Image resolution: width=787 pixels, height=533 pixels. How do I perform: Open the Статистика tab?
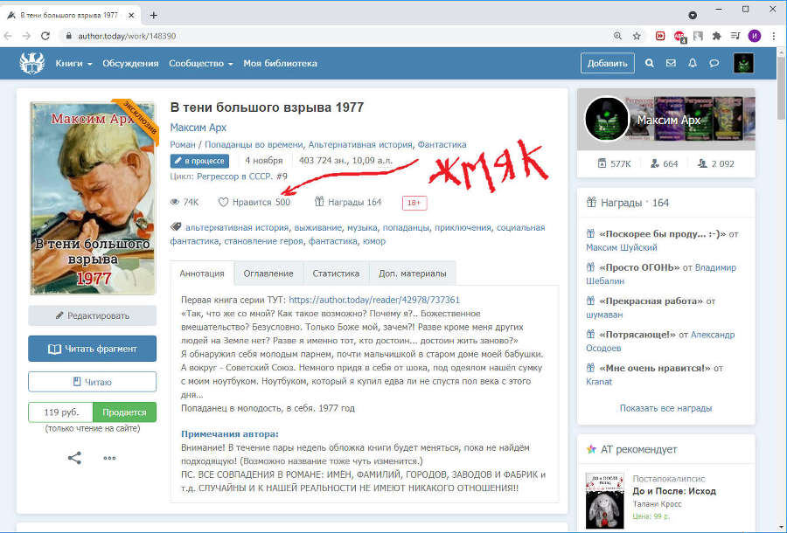(336, 273)
